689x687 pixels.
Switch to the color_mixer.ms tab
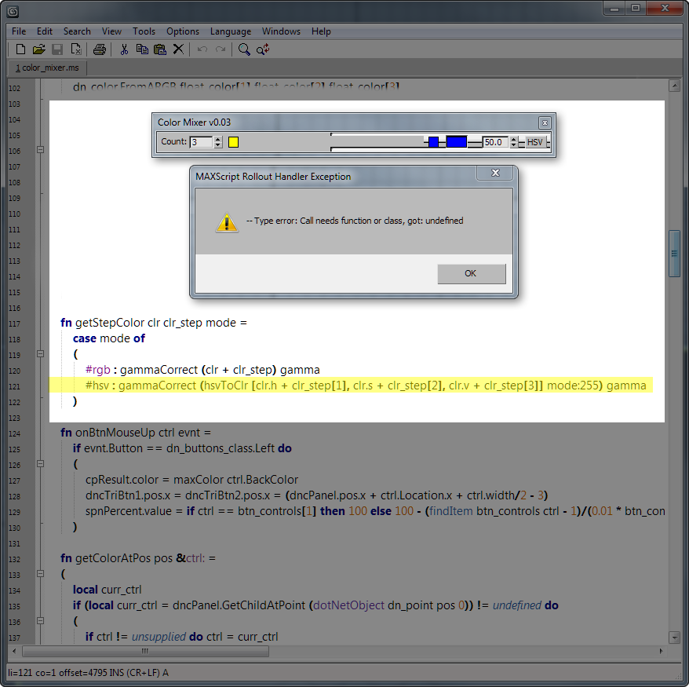tap(47, 68)
